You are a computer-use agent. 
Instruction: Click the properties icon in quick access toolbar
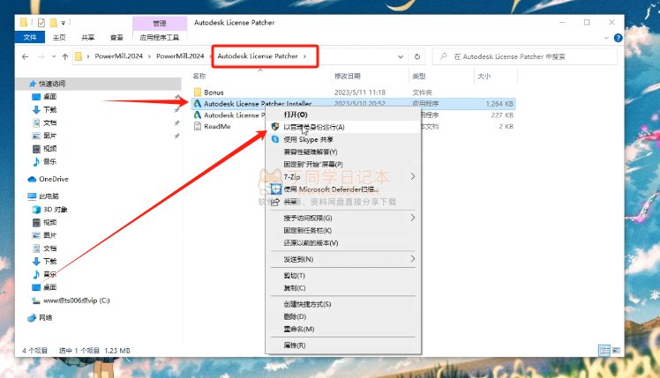click(x=41, y=23)
